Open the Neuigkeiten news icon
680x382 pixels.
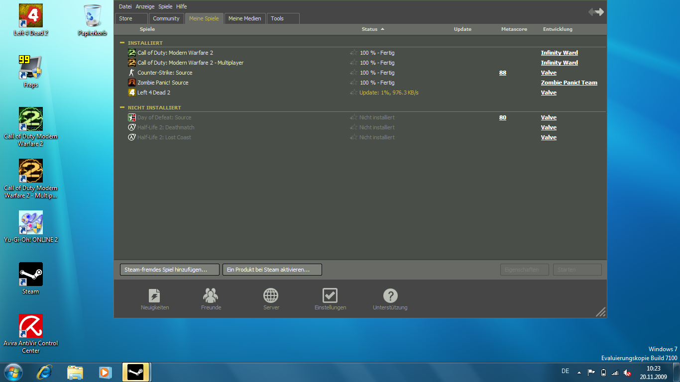click(155, 295)
